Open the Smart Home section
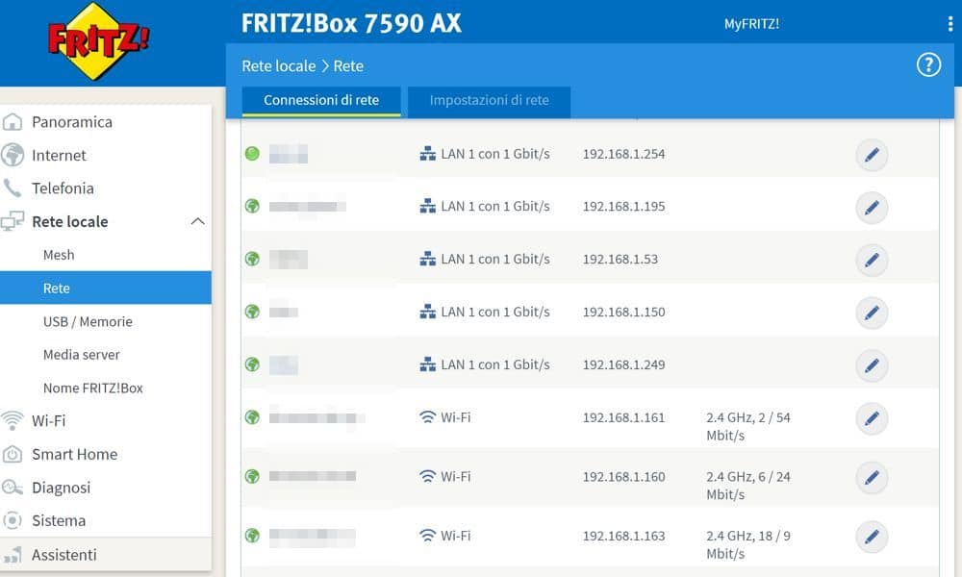The height and width of the screenshot is (577, 962). (x=74, y=454)
